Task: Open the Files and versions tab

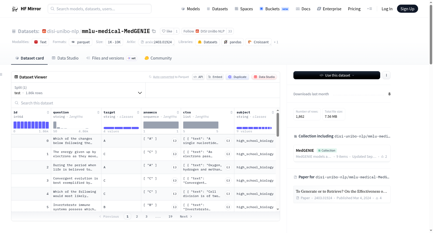Action: [111, 58]
